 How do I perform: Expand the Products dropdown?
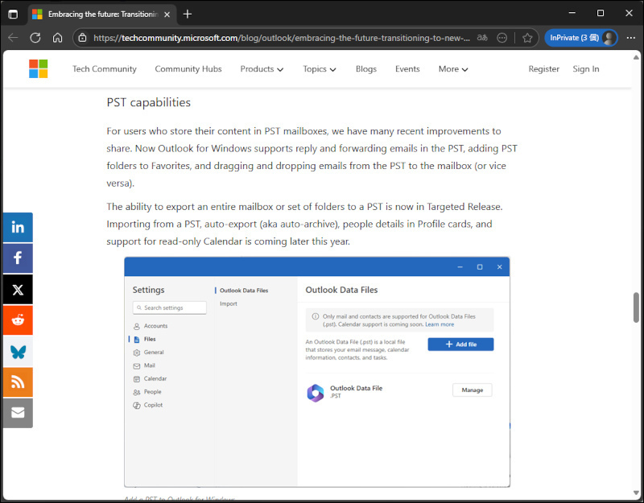pyautogui.click(x=262, y=69)
